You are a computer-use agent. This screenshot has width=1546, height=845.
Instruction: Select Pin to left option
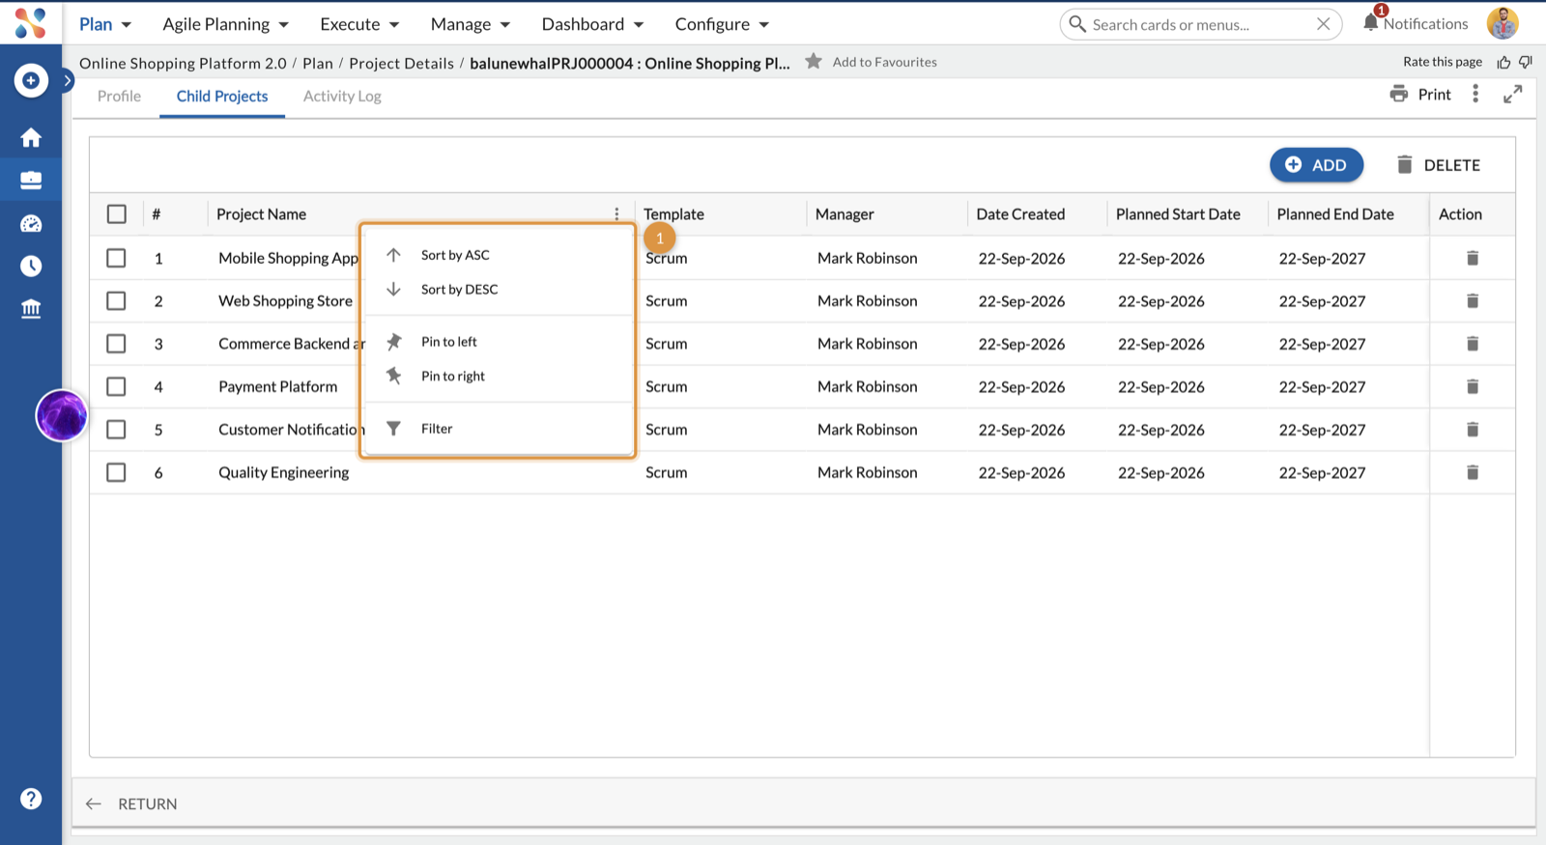click(x=499, y=342)
